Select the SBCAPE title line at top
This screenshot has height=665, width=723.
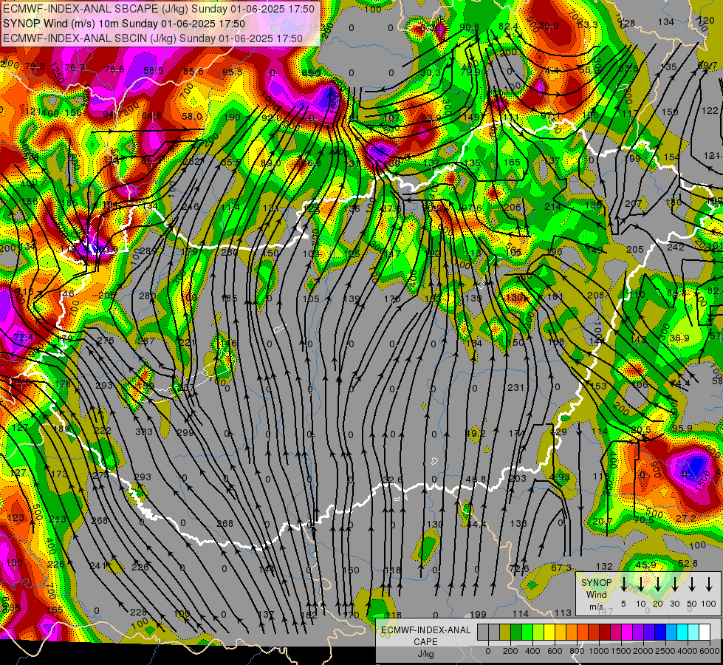click(159, 9)
